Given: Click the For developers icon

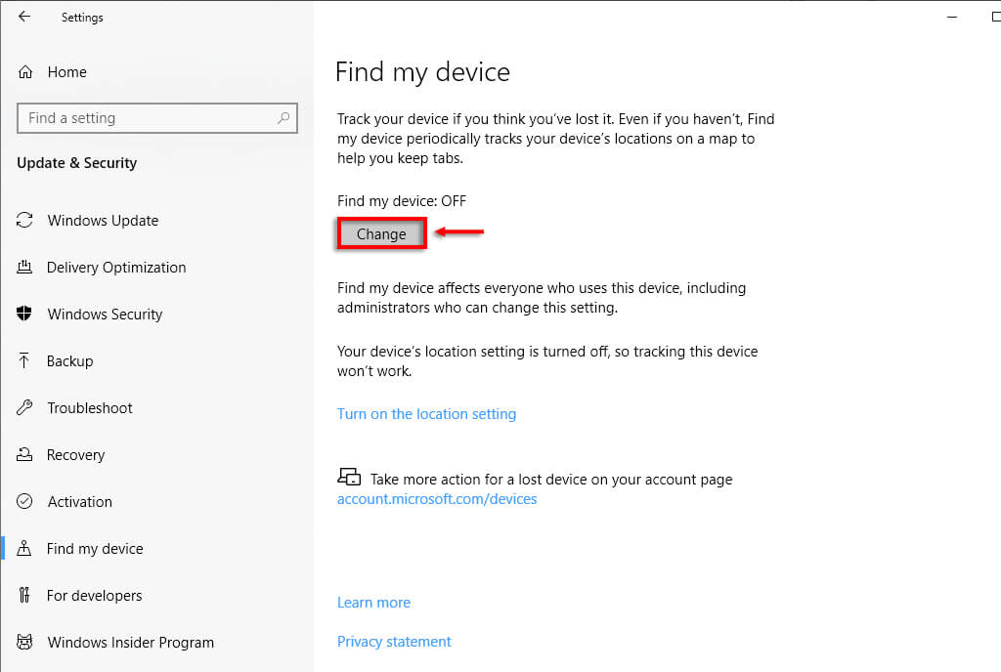Looking at the screenshot, I should pos(25,596).
